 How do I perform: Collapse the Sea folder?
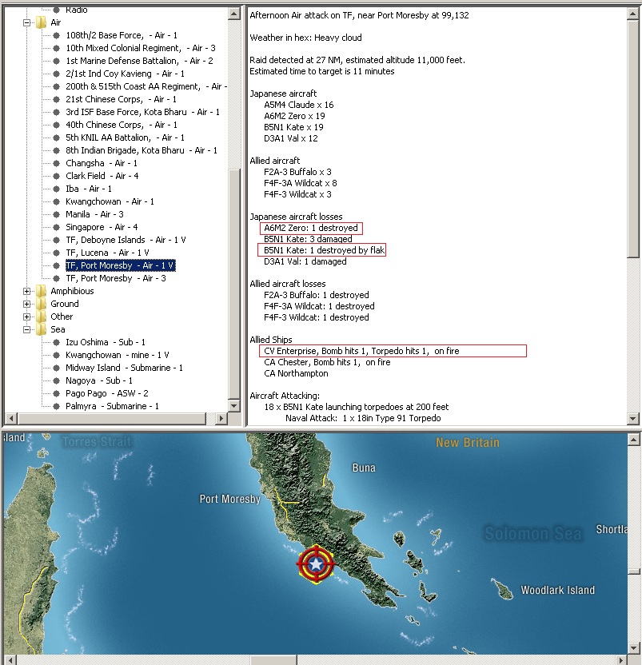[x=26, y=329]
